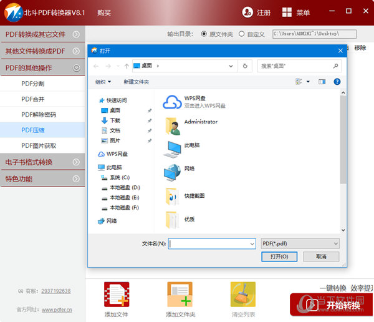The image size is (374, 322).
Task: Click 购买 in the title bar
Action: point(103,12)
